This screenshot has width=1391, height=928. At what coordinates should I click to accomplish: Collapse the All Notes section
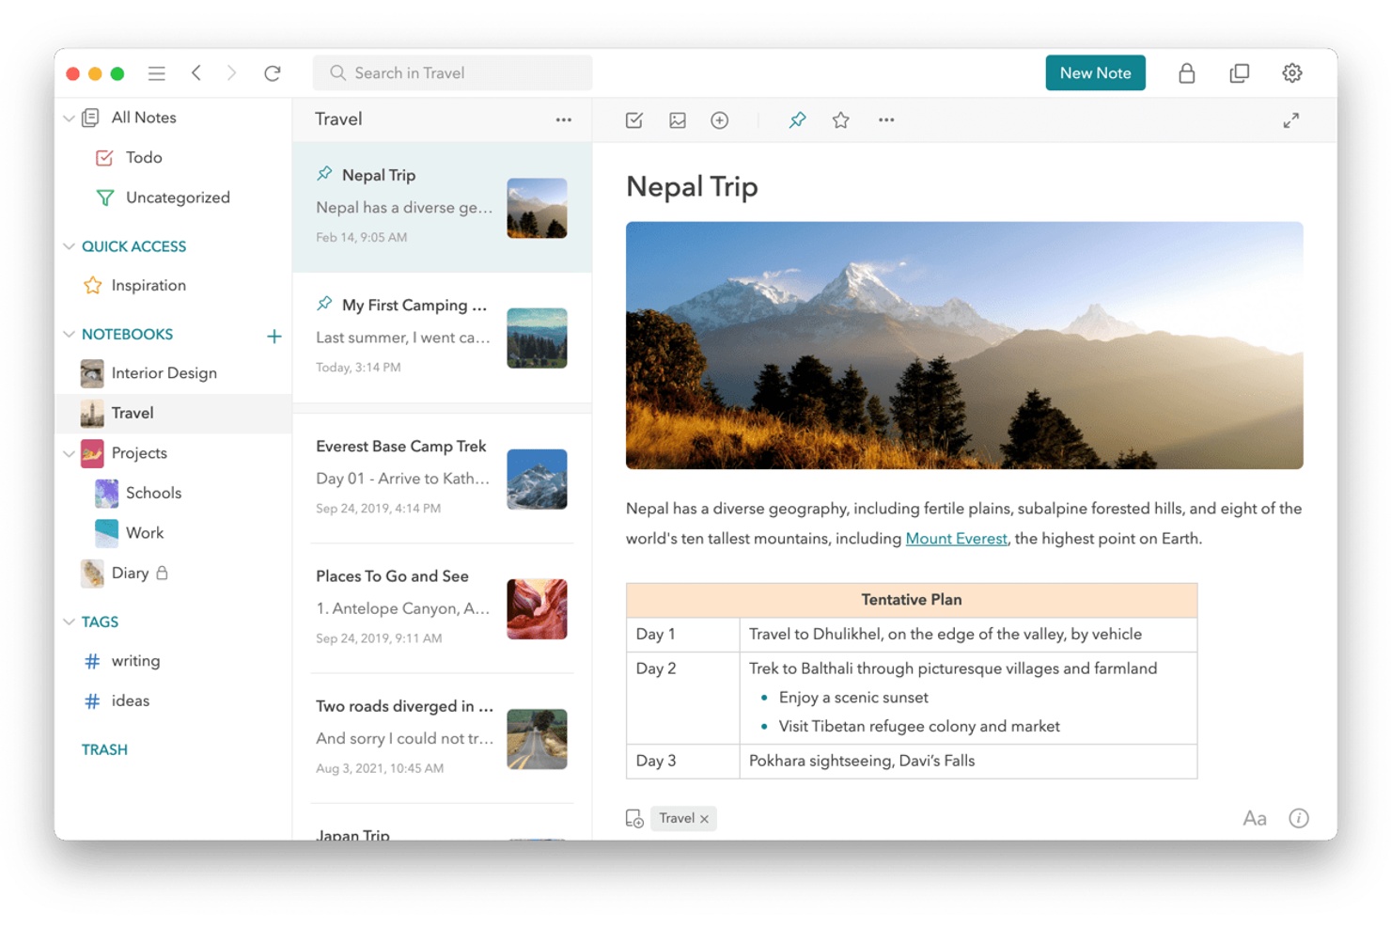click(x=70, y=118)
